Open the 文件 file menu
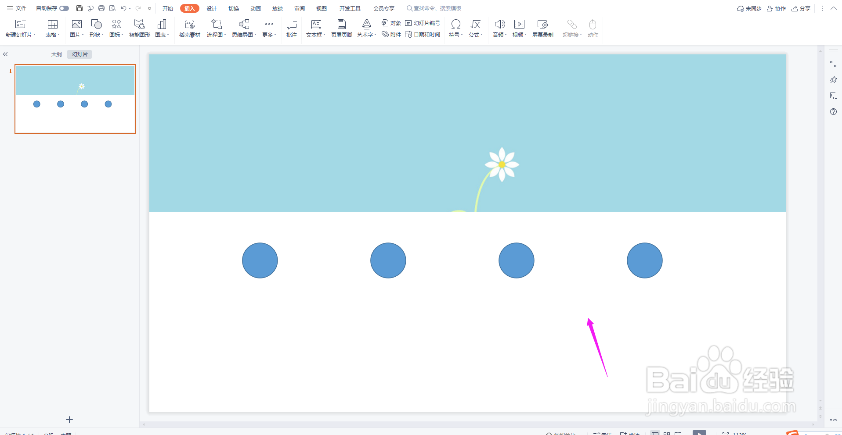This screenshot has width=842, height=435. (17, 8)
